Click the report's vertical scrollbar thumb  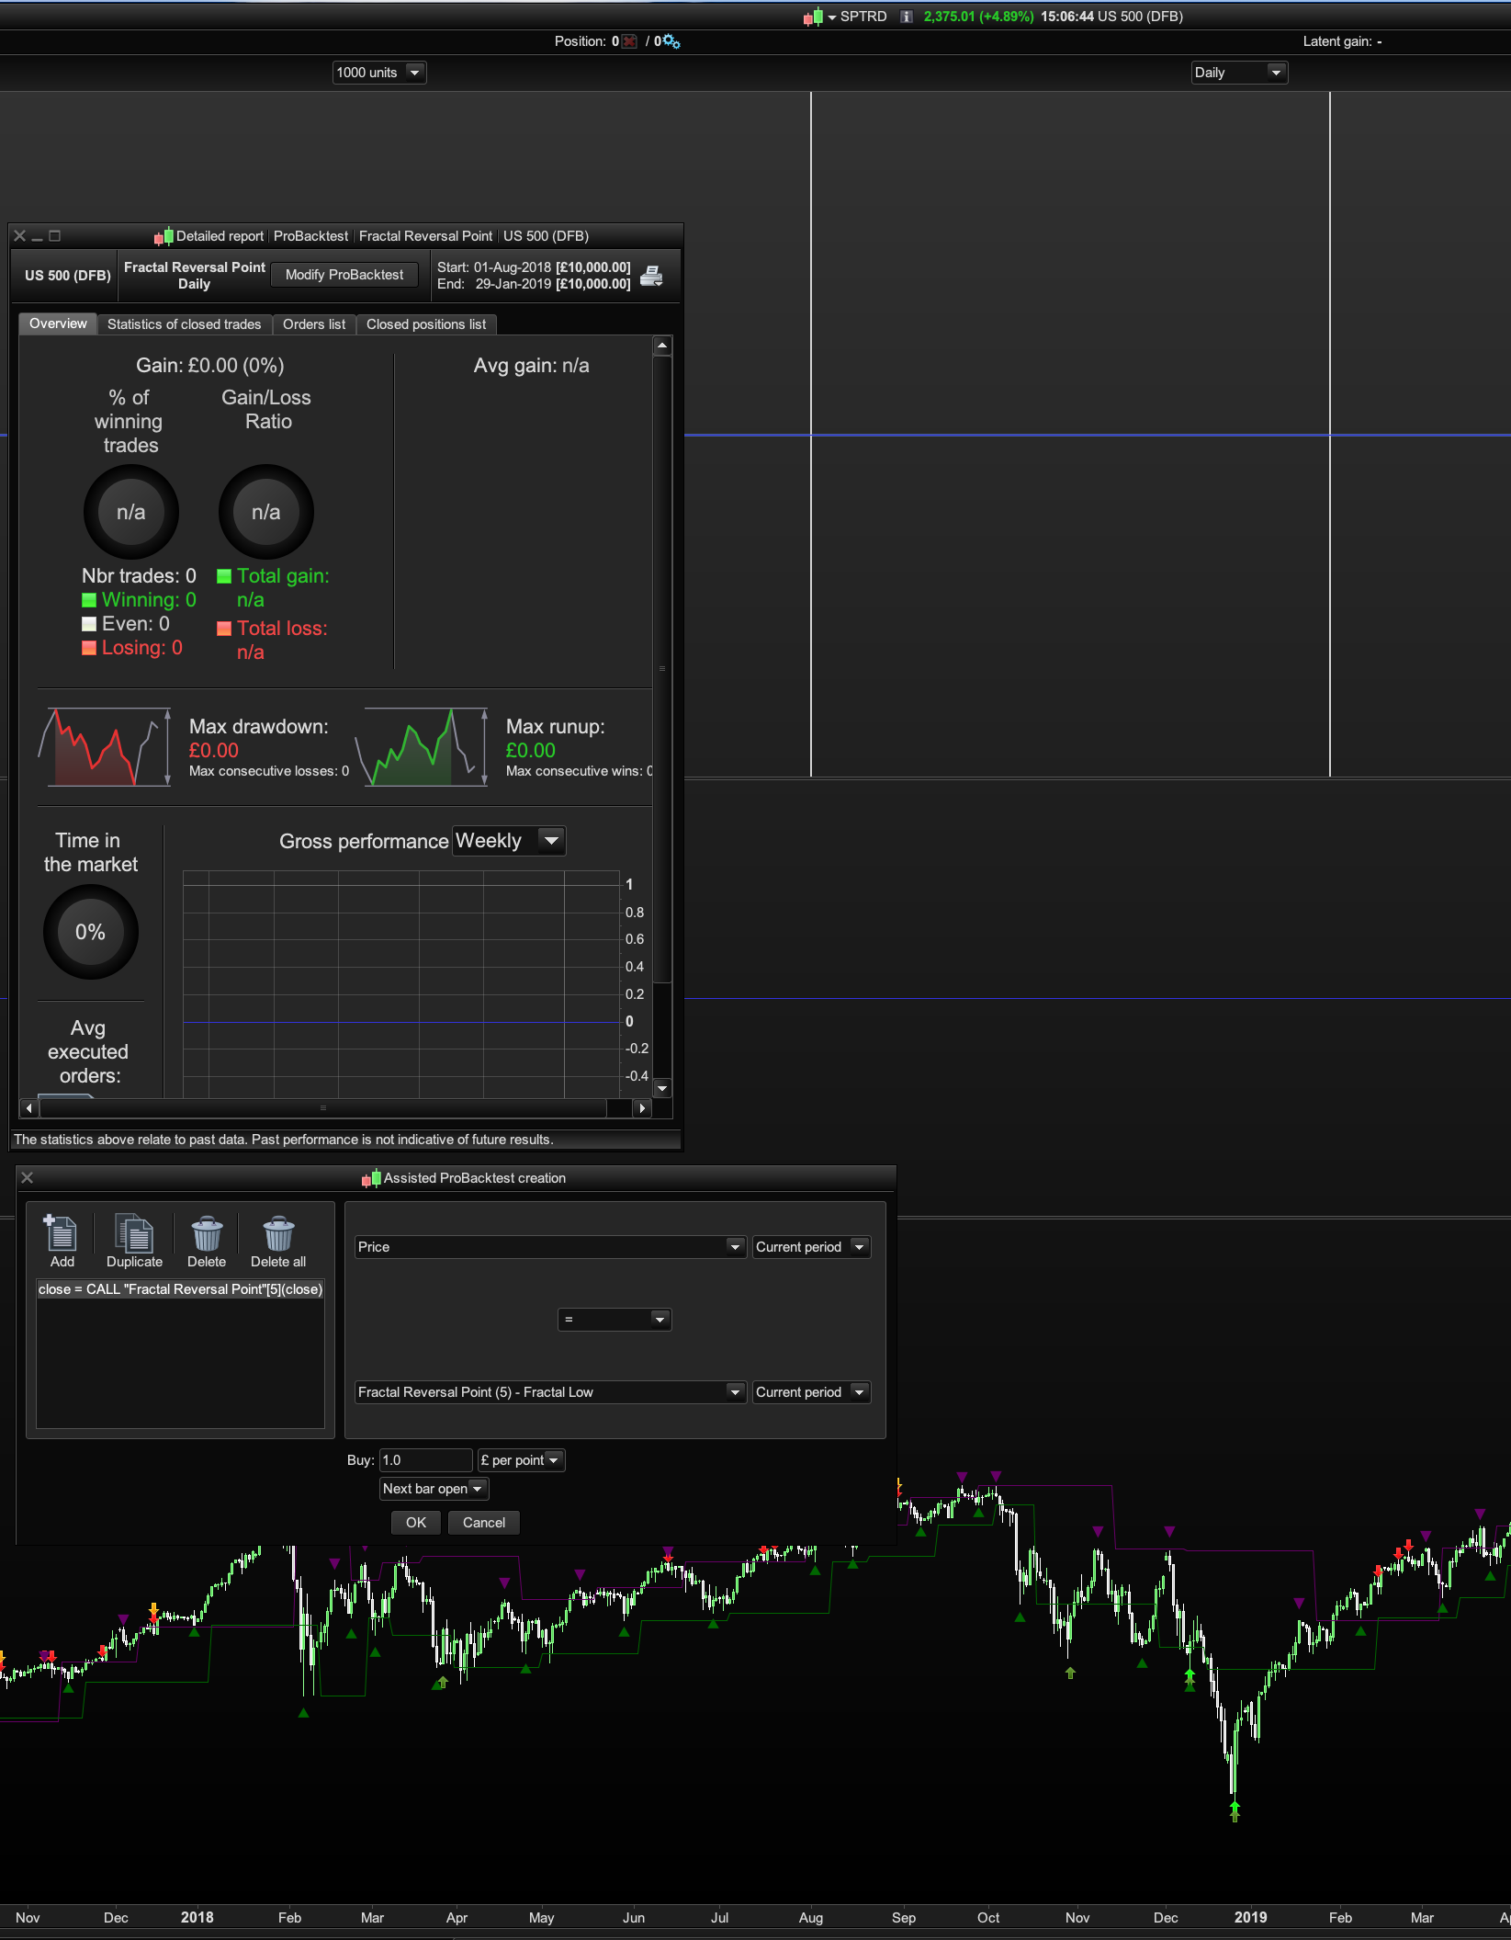(x=662, y=669)
